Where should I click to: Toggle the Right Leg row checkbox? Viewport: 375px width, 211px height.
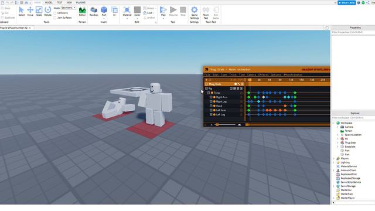click(x=211, y=101)
